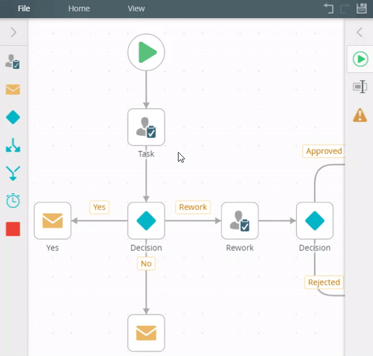Select the Rework task node

coord(240,221)
